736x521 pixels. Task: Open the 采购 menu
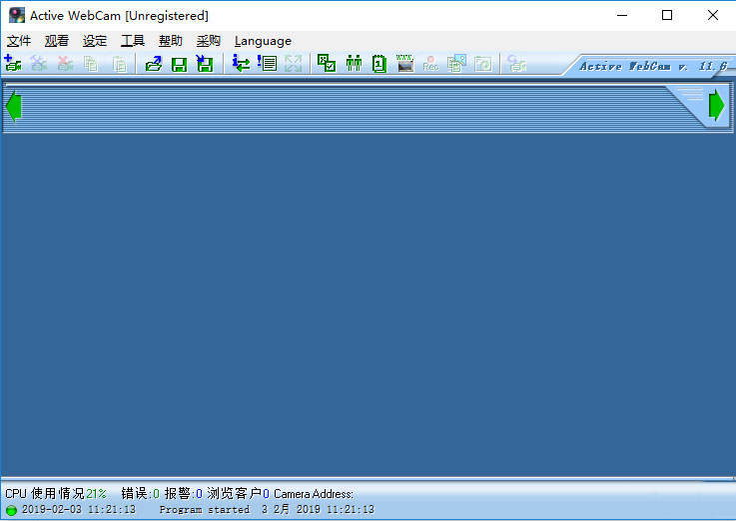tap(209, 41)
